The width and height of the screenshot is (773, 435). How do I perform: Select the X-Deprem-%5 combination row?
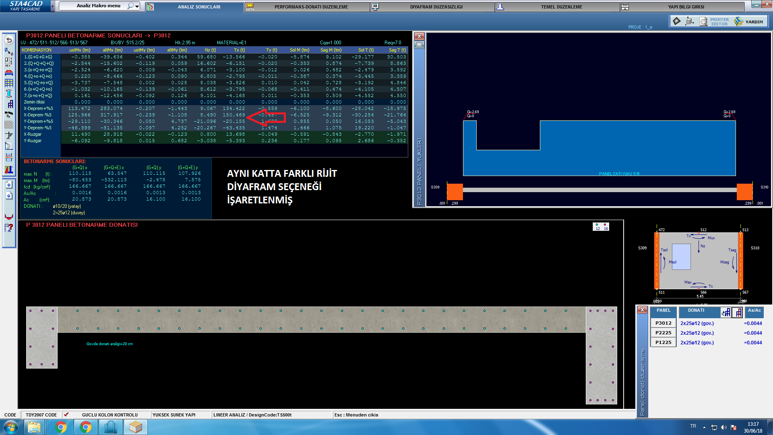click(x=214, y=115)
